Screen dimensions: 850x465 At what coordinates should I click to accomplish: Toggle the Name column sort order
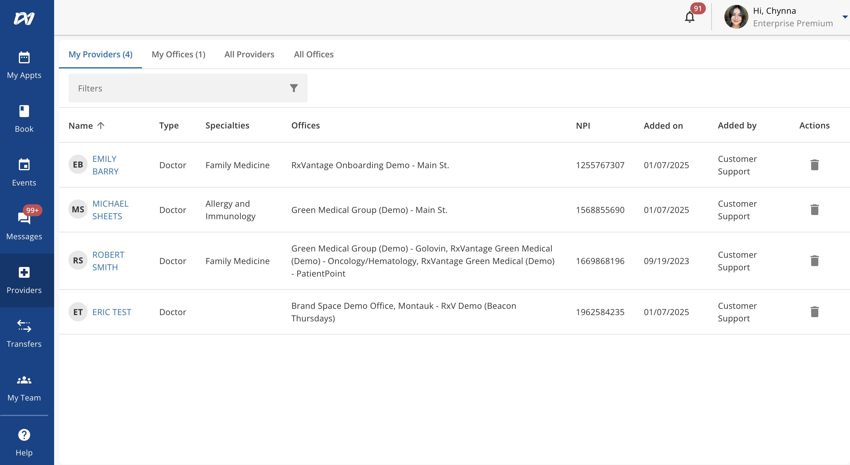[101, 125]
